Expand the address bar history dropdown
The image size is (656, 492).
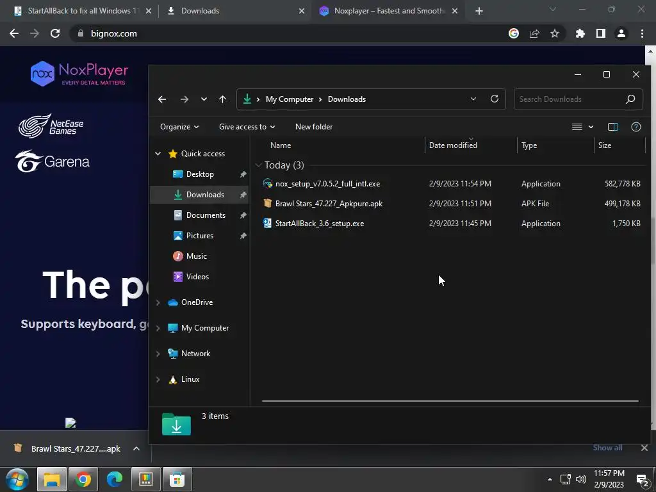click(x=473, y=99)
